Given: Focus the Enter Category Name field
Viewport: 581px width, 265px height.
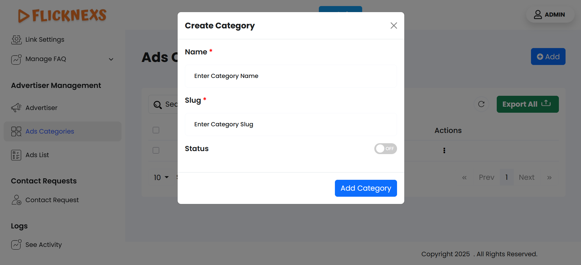Looking at the screenshot, I should [291, 76].
